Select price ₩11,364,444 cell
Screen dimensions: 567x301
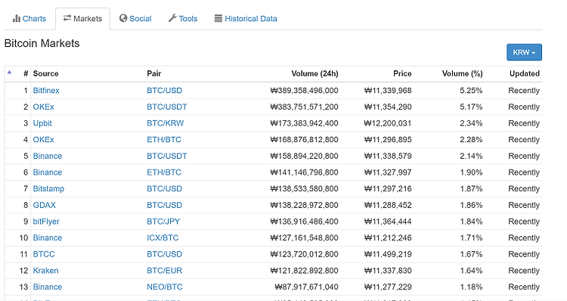(388, 222)
